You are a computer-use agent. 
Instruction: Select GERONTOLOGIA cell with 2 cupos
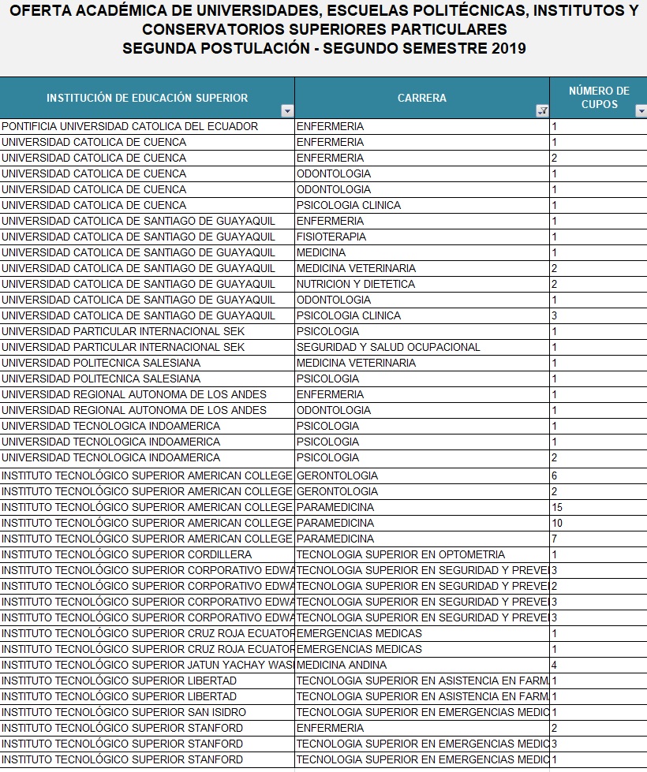coord(422,491)
